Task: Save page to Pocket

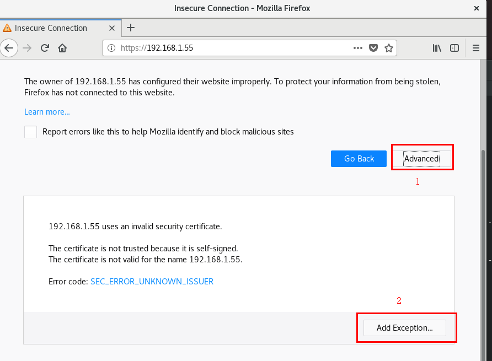Action: (373, 48)
